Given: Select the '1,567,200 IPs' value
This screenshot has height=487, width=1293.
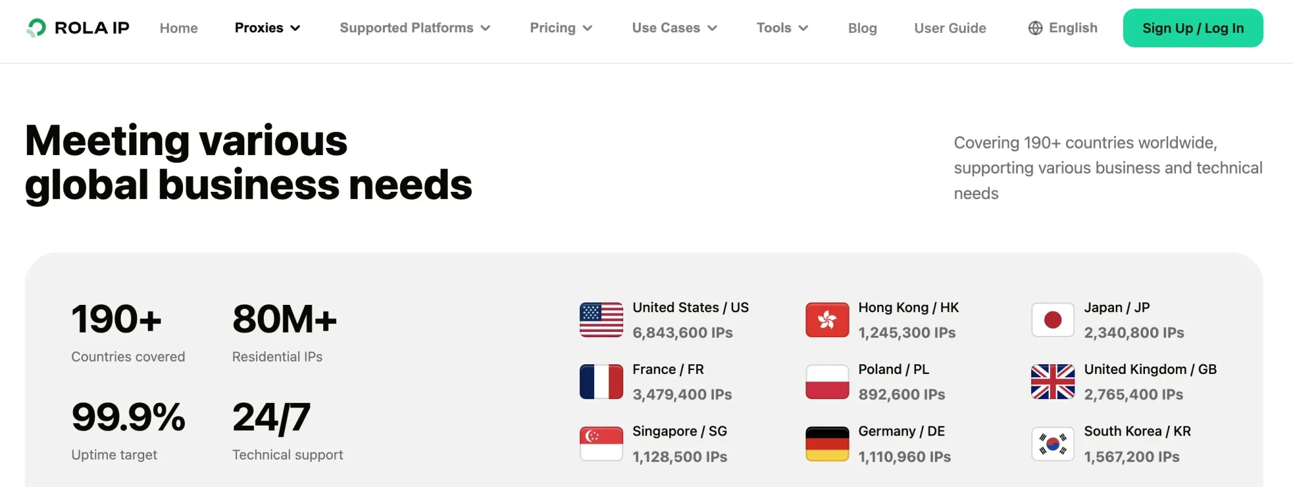Looking at the screenshot, I should coord(1132,457).
